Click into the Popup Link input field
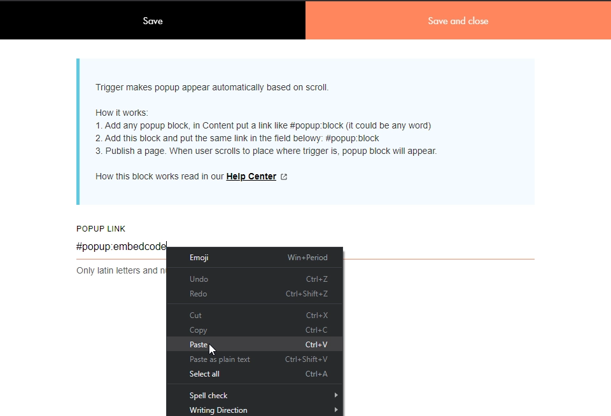Image resolution: width=611 pixels, height=416 pixels. tap(305, 247)
